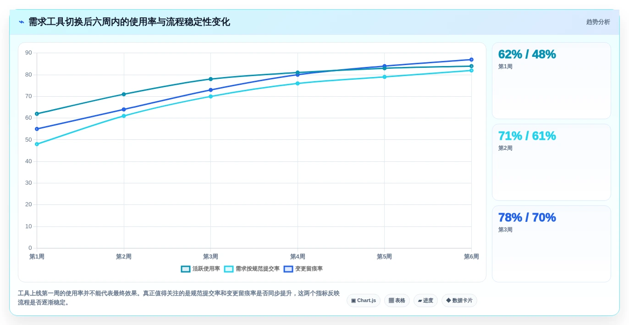Screen dimensions: 629x325
Task: Click 需求按规范提交率 data point at 第4周 (76)
Action: tap(298, 83)
